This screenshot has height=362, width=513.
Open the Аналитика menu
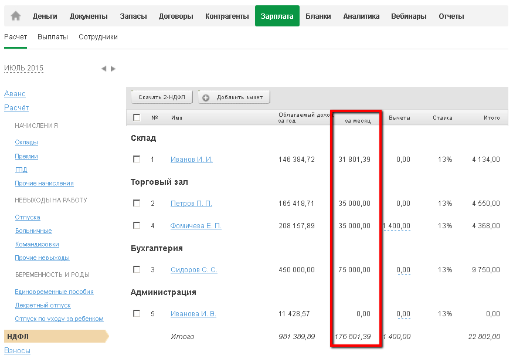(x=361, y=16)
